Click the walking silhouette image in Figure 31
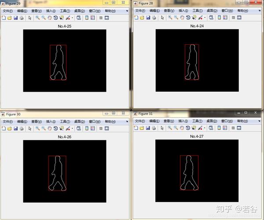 coord(197,171)
